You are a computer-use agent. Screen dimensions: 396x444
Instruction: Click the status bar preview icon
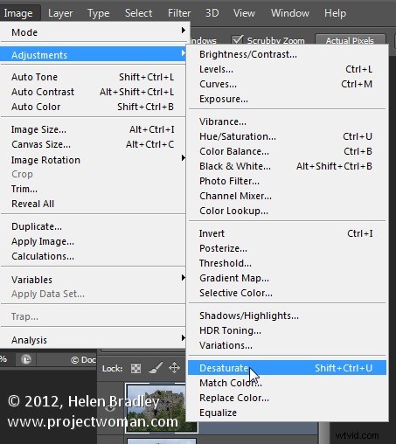26,360
